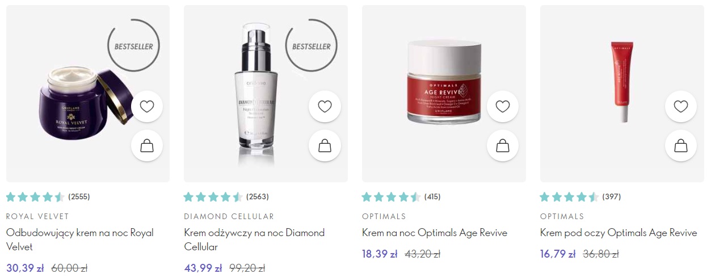Add Age Revive eye cream to bag
The width and height of the screenshot is (711, 278).
point(681,146)
